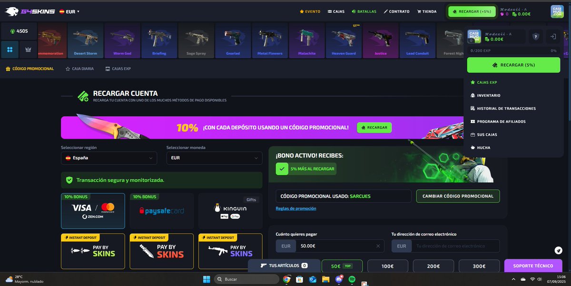Open the Windows Start menu
571x286 pixels.
[207, 279]
